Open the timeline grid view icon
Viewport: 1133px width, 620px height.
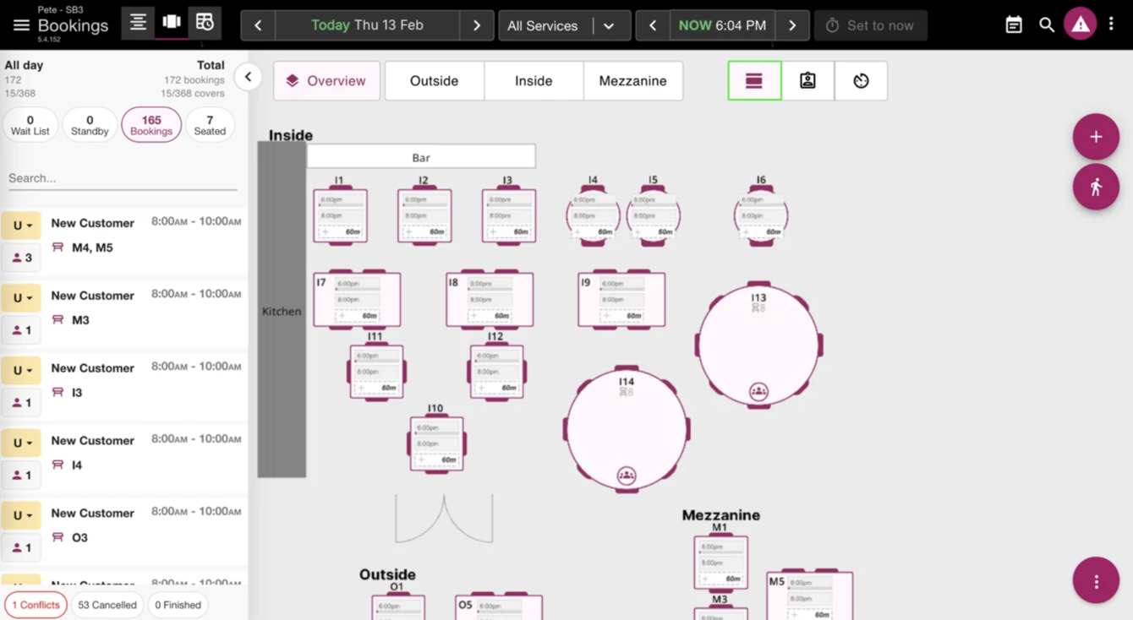pyautogui.click(x=205, y=23)
